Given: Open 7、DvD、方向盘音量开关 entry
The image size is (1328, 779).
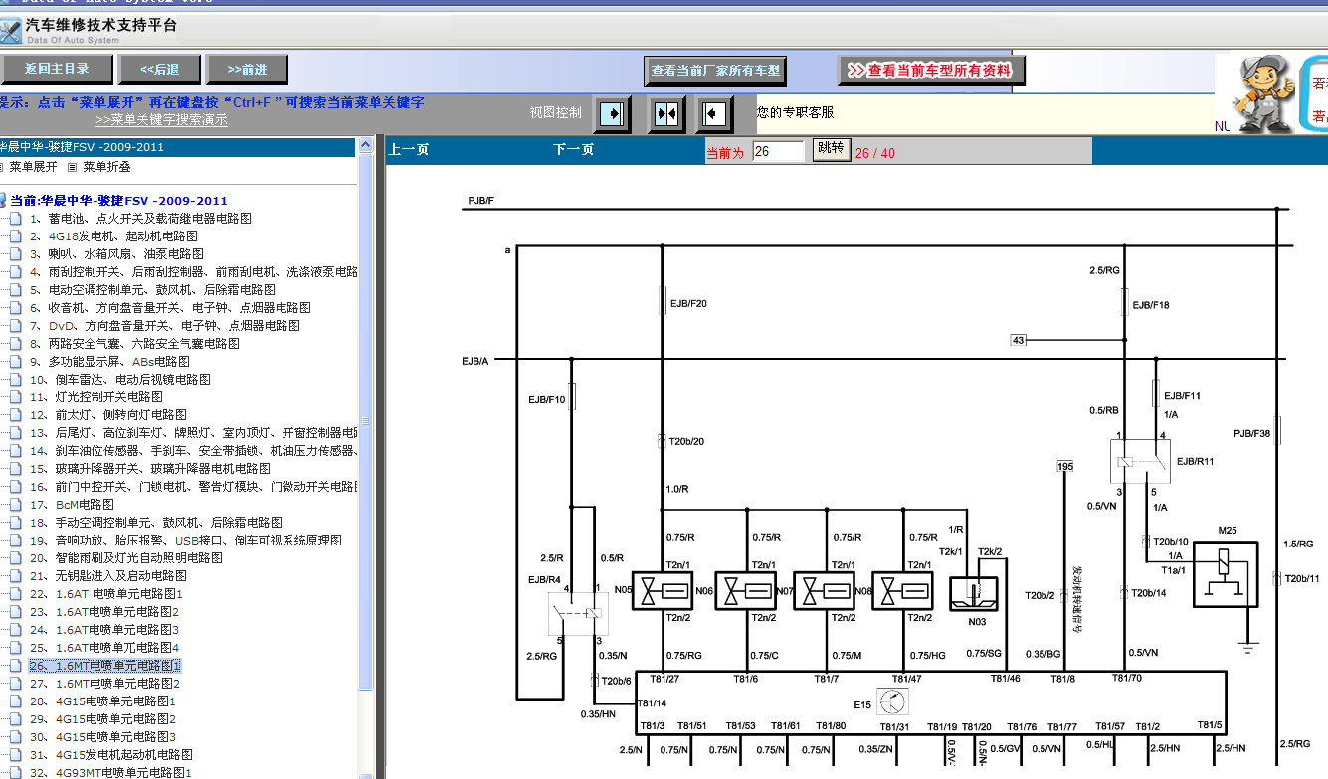Looking at the screenshot, I should click(x=164, y=326).
